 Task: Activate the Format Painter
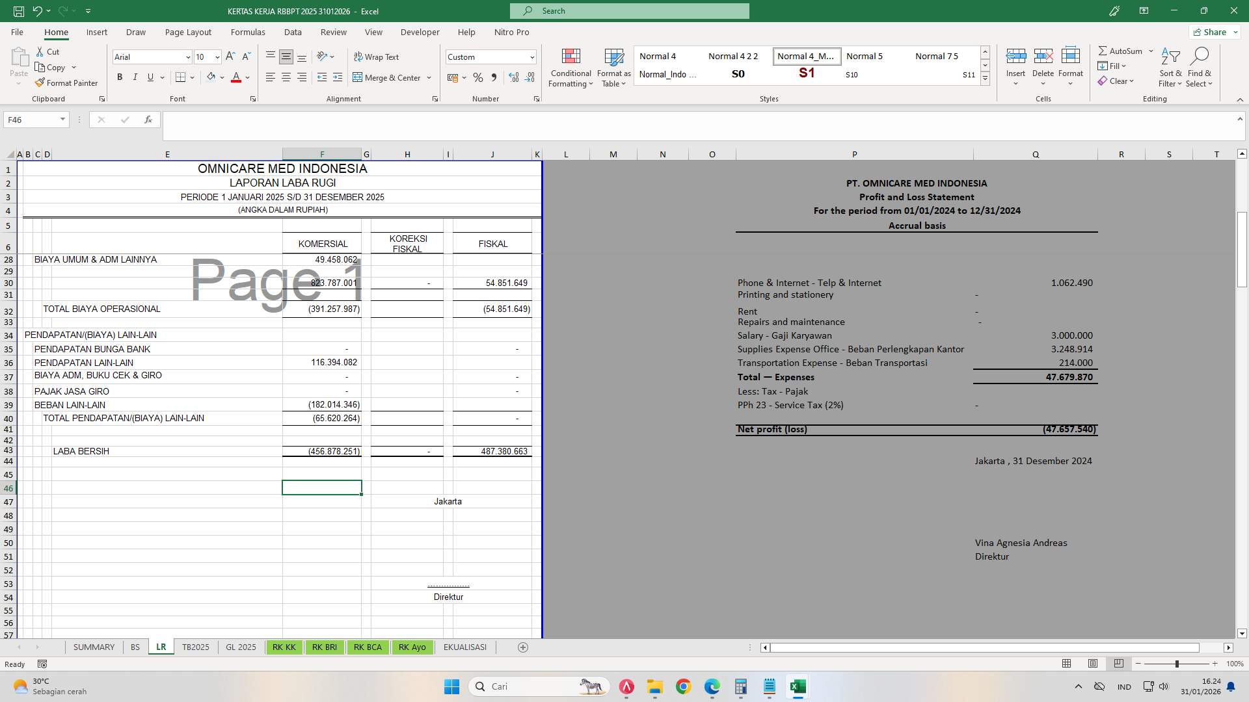[x=67, y=83]
